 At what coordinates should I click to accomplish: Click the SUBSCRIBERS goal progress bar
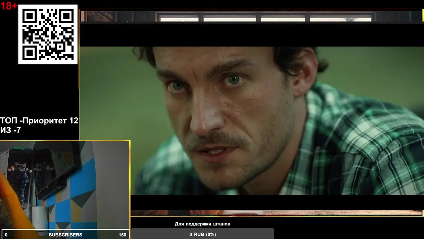pos(65,234)
